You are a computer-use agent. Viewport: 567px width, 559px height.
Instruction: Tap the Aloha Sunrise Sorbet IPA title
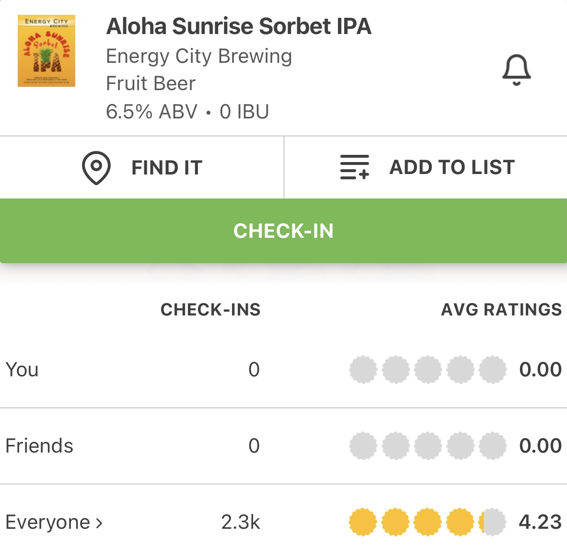pyautogui.click(x=239, y=26)
